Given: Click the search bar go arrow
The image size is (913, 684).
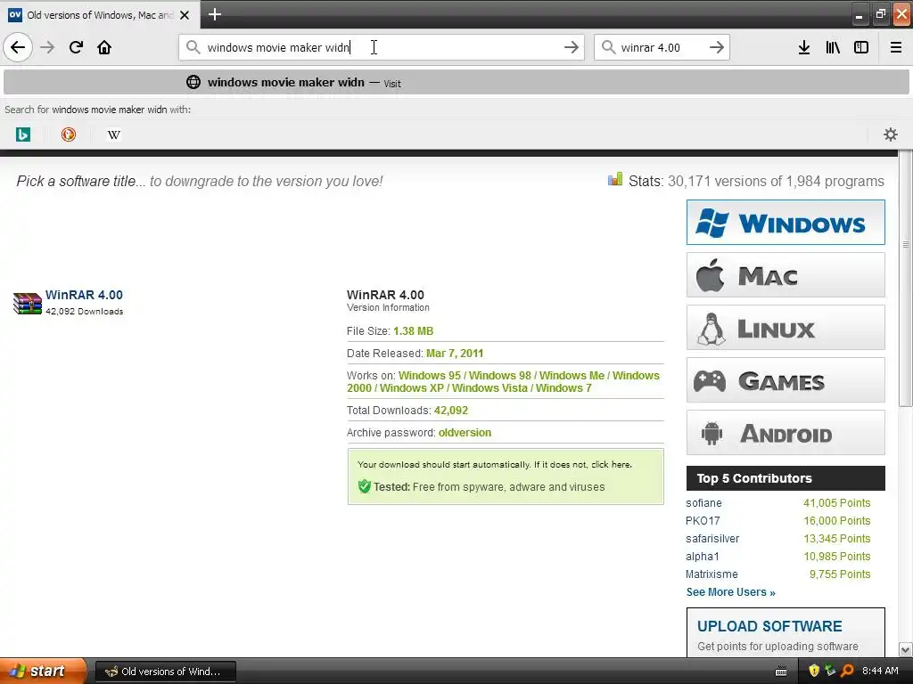Looking at the screenshot, I should click(717, 47).
